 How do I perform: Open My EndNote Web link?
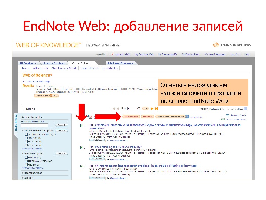[x=144, y=54]
